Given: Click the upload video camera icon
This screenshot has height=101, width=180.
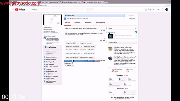Looking at the screenshot, I should [x=158, y=10].
